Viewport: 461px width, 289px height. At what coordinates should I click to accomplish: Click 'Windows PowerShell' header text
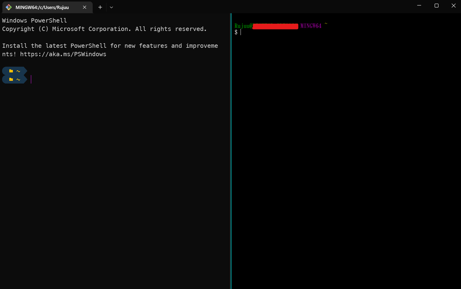click(34, 20)
